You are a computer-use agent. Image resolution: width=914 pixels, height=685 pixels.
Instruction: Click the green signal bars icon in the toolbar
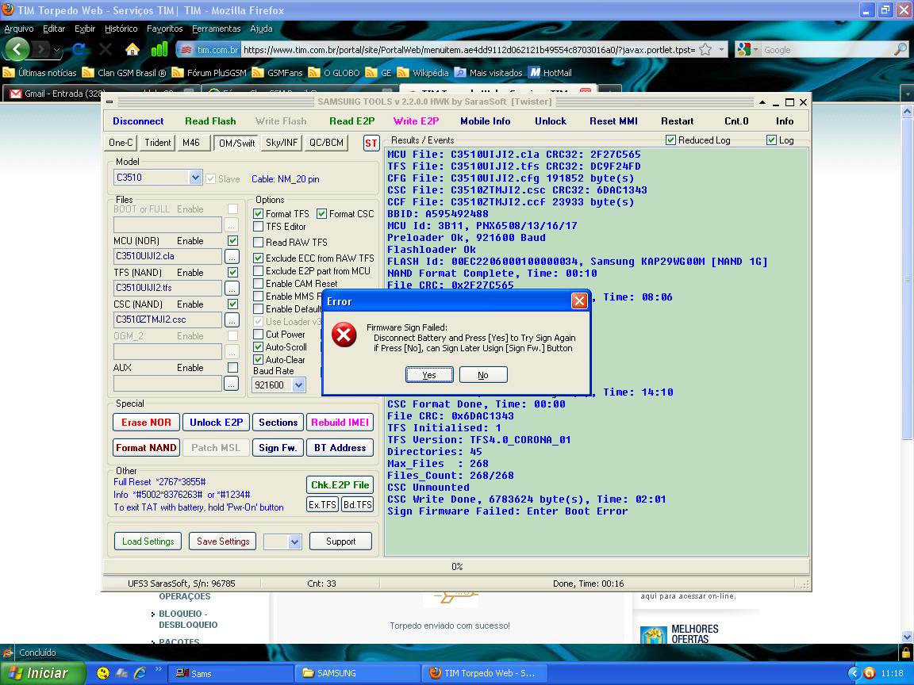pyautogui.click(x=159, y=49)
